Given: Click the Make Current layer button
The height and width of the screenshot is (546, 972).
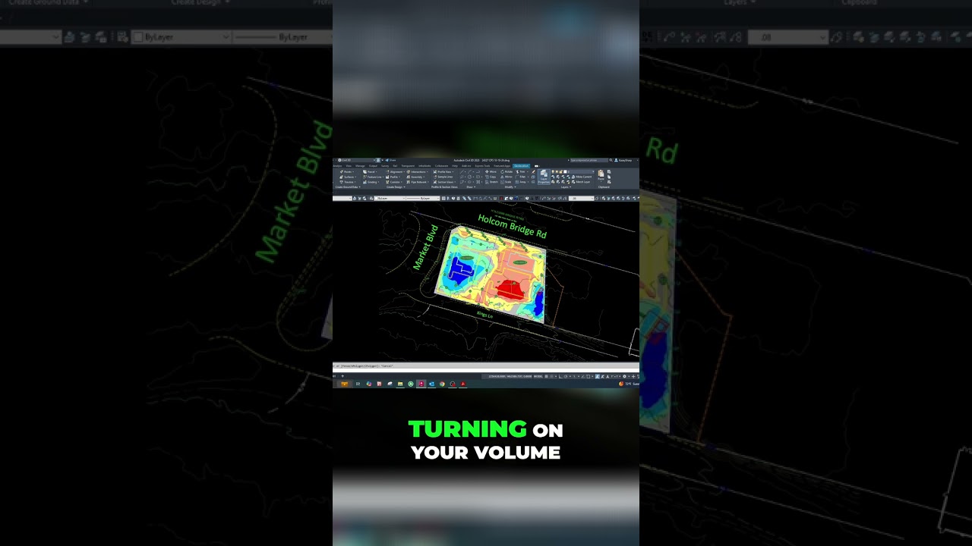Looking at the screenshot, I should click(582, 177).
